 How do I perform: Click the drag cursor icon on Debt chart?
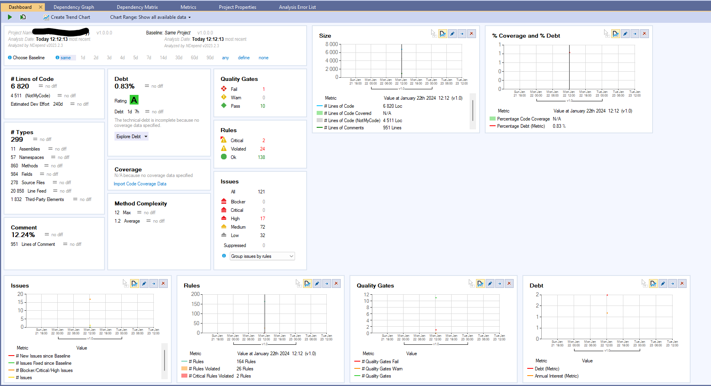pyautogui.click(x=644, y=283)
